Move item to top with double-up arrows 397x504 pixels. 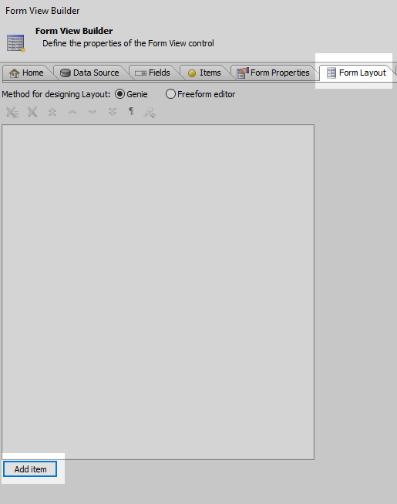[52, 112]
